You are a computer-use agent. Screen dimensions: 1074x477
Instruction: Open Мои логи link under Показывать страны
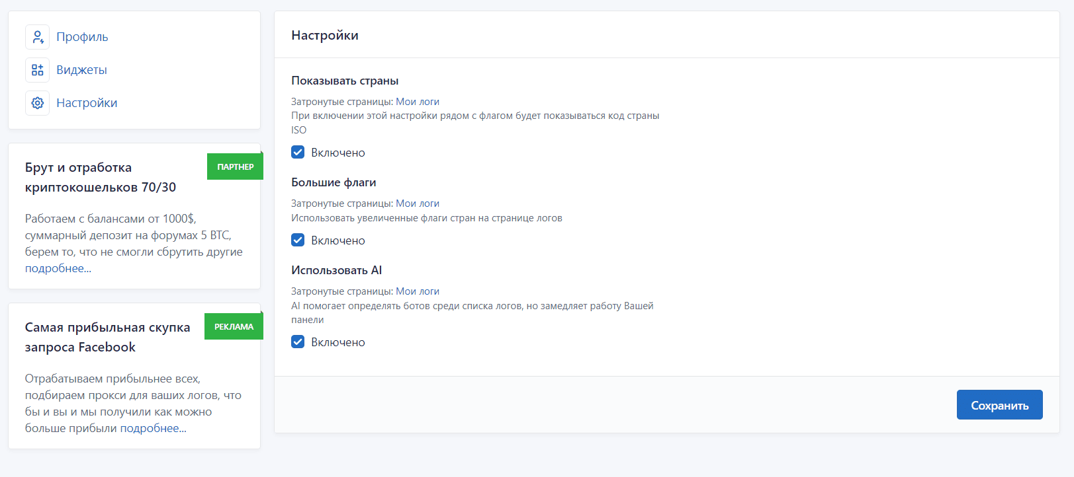[x=418, y=102]
